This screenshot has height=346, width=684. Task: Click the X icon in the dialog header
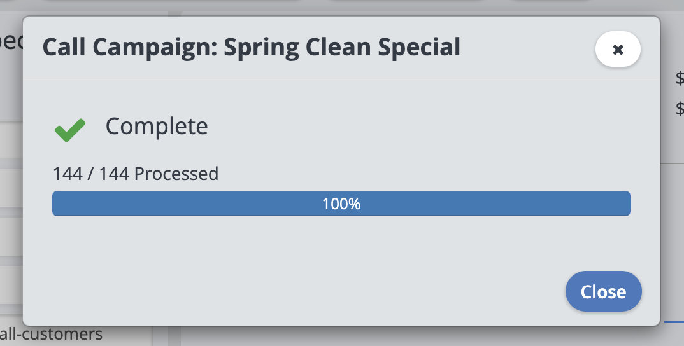point(618,50)
